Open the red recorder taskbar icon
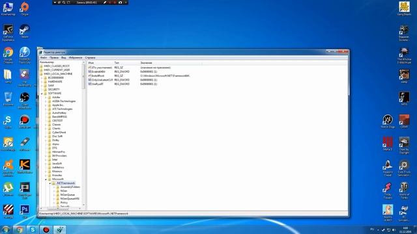The image size is (417, 234). pyautogui.click(x=46, y=229)
